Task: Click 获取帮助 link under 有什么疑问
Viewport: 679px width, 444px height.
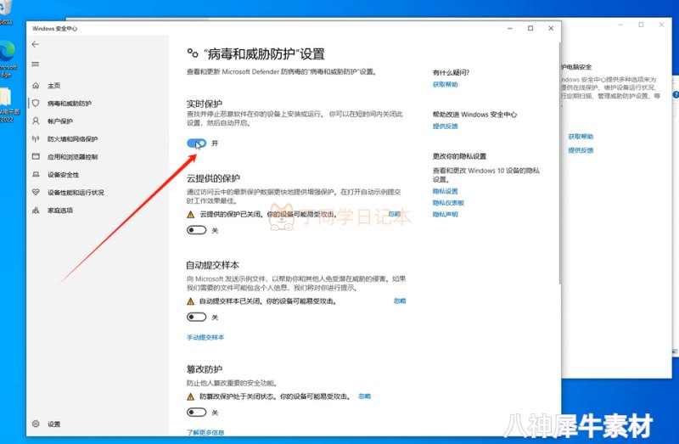Action: (x=445, y=85)
